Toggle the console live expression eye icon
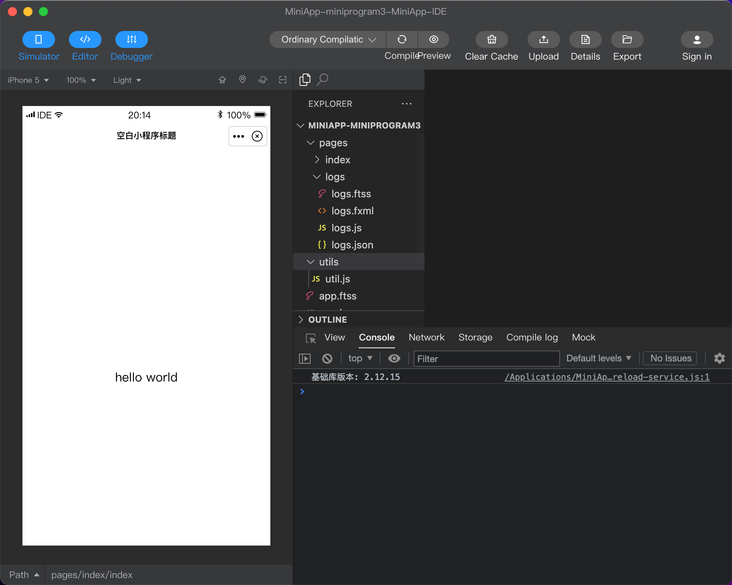The image size is (732, 585). 394,358
